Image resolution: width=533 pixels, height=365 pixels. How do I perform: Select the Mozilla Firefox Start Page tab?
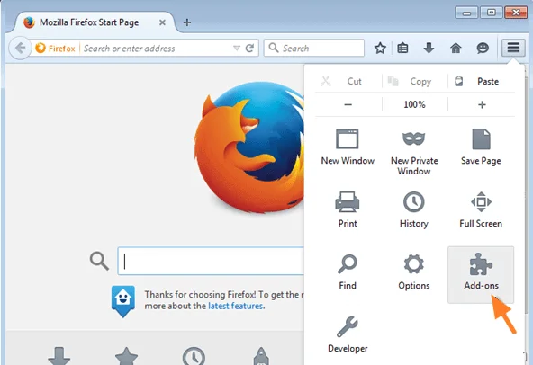95,22
